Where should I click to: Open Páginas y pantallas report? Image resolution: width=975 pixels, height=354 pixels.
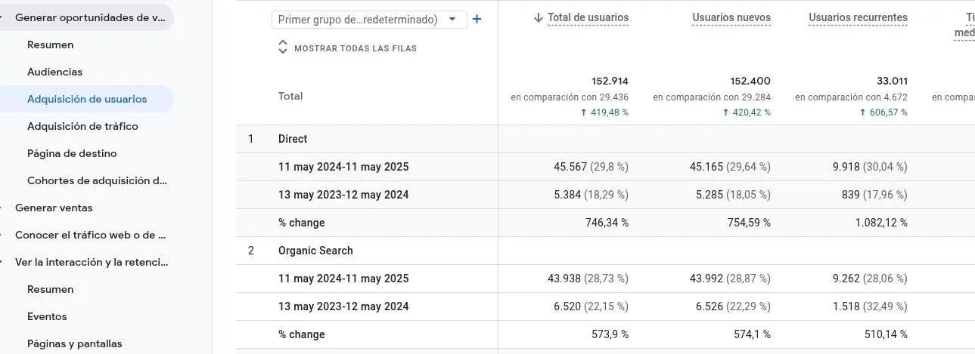pos(74,343)
